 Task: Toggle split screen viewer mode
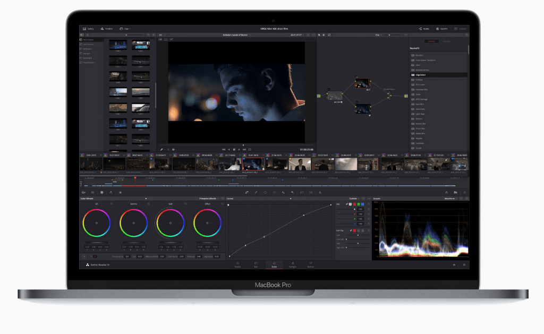(x=166, y=39)
